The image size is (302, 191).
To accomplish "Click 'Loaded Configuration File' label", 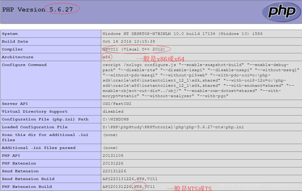I will (35, 127).
